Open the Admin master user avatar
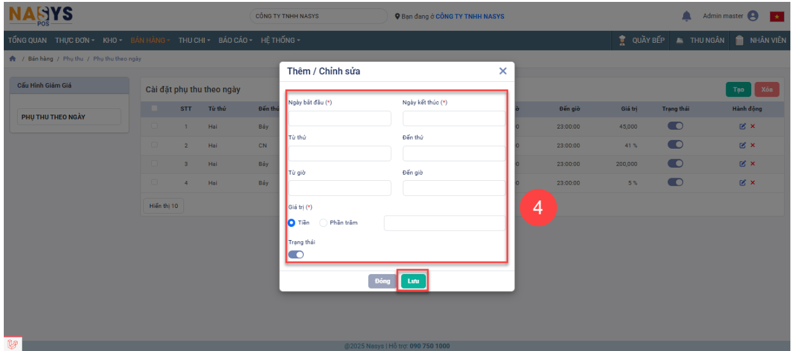The width and height of the screenshot is (791, 351). 752,16
